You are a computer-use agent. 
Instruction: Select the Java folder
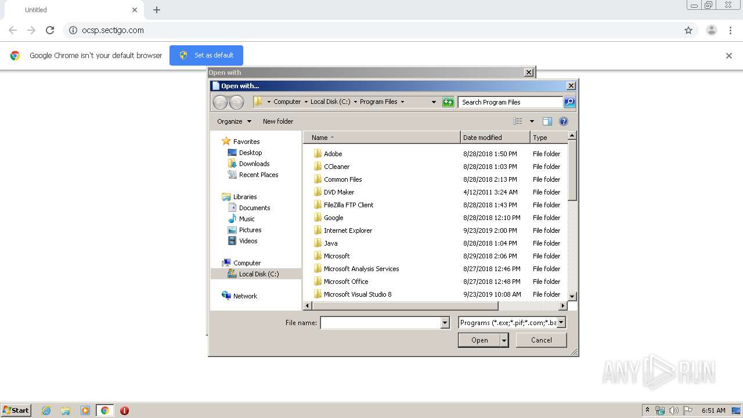330,243
